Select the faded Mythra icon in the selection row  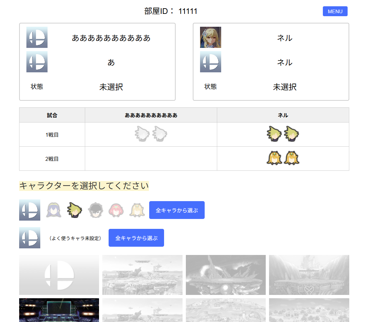[137, 210]
